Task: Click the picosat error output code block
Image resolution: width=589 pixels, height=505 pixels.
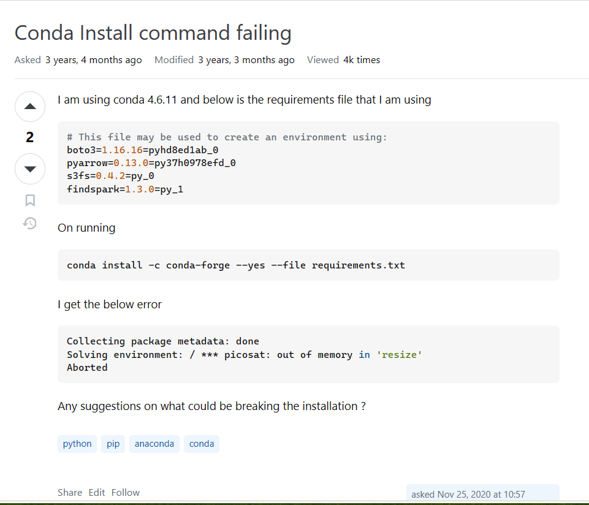Action: (x=308, y=354)
